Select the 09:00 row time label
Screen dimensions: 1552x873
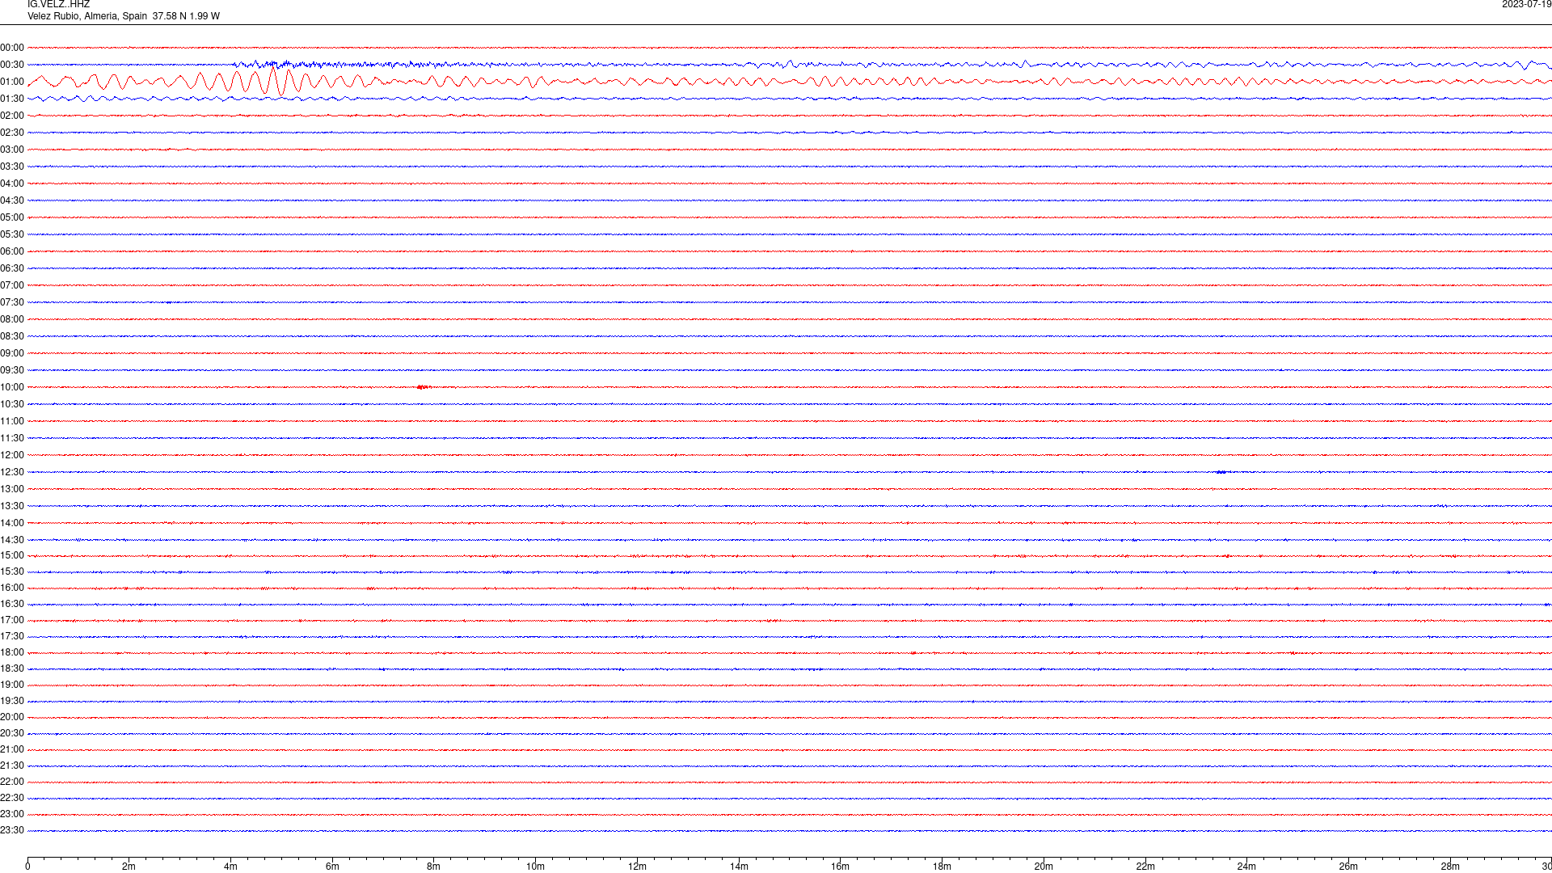click(x=12, y=353)
